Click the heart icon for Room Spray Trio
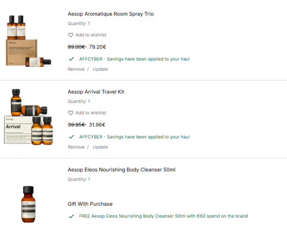The image size is (287, 229). [x=71, y=35]
